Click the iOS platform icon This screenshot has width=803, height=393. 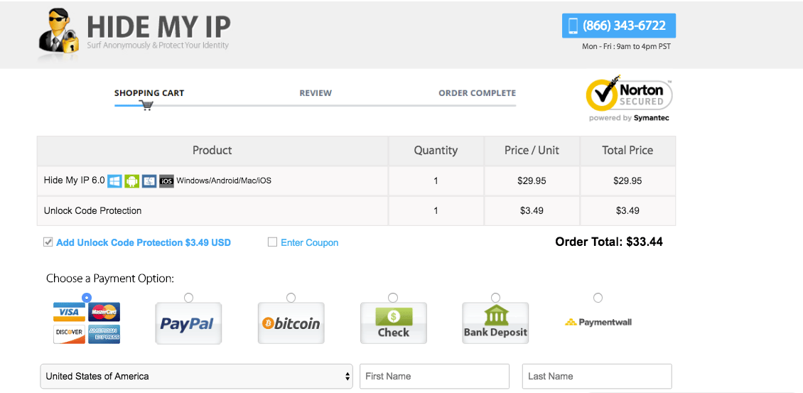click(166, 181)
